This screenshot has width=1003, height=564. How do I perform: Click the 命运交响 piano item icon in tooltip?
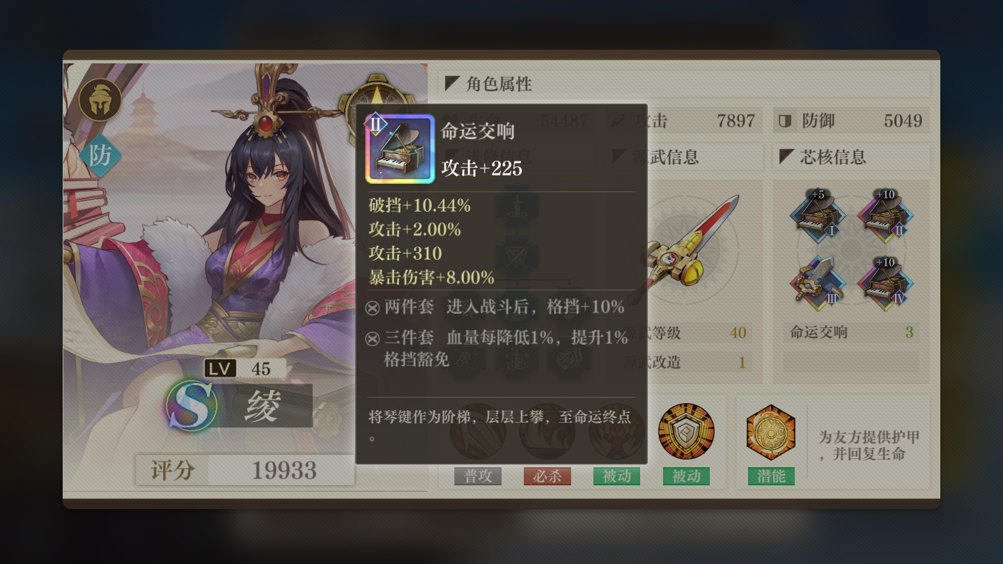(x=400, y=149)
